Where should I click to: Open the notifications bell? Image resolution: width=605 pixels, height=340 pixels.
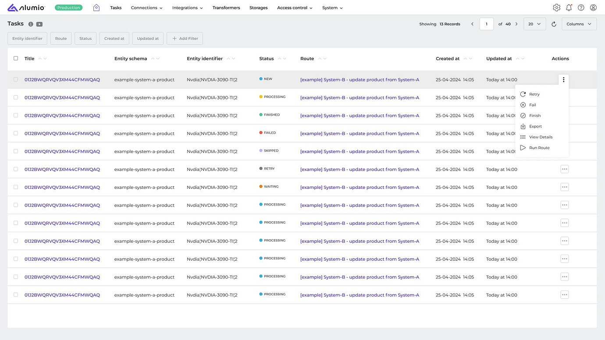coord(569,7)
